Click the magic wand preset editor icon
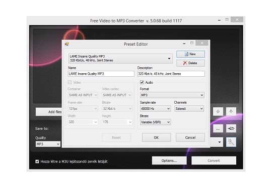Viewport: 277px width, 183px height. click(231, 142)
